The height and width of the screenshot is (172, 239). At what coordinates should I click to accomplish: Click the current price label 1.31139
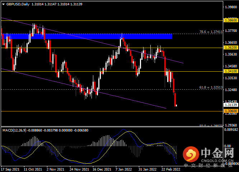[x=229, y=105]
